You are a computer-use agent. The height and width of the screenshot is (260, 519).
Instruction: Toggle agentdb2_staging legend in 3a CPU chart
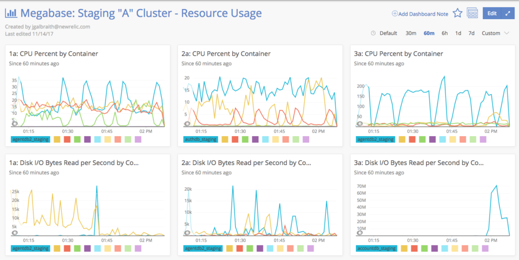coord(376,140)
